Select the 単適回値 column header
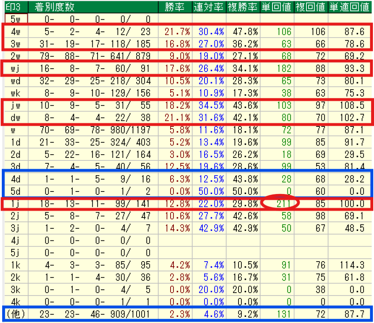This screenshot has width=374, height=323. coord(349,7)
